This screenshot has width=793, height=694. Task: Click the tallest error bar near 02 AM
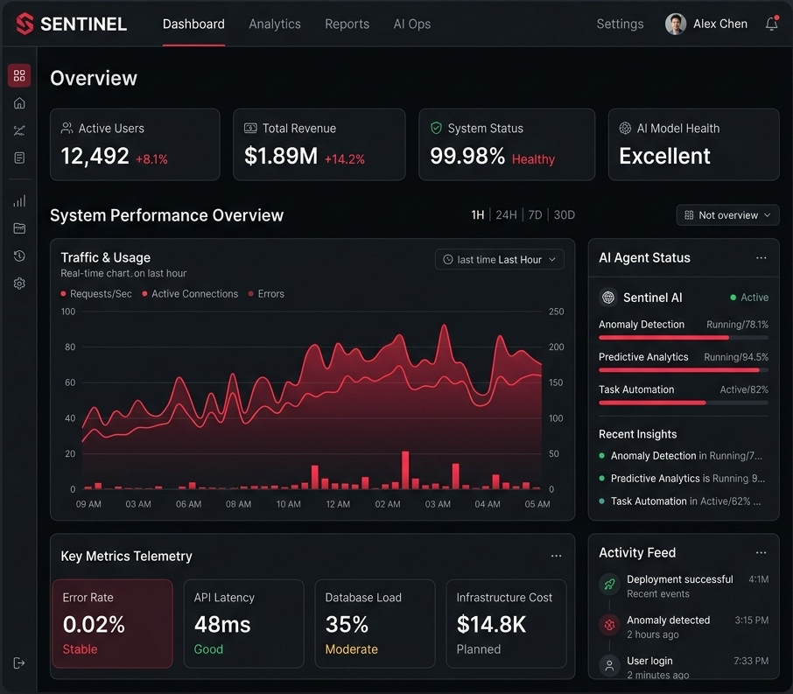coord(405,470)
